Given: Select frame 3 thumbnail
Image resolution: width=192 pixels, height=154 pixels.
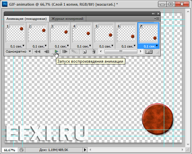Looking at the screenshot, I should pyautogui.click(x=60, y=33).
